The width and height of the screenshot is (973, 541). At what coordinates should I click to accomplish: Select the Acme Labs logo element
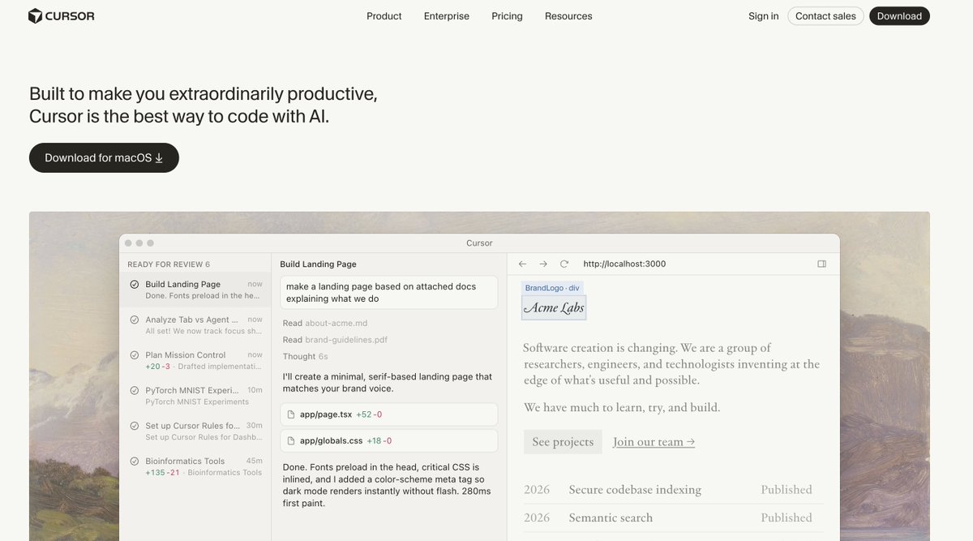(x=554, y=307)
